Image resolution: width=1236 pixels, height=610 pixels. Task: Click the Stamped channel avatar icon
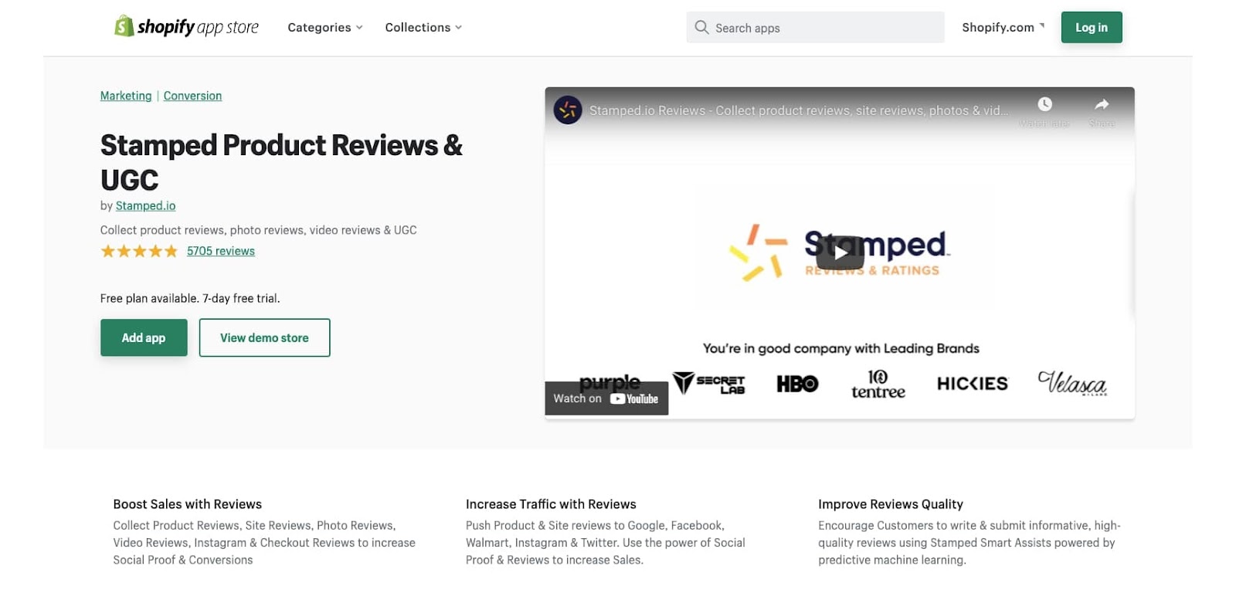[568, 110]
